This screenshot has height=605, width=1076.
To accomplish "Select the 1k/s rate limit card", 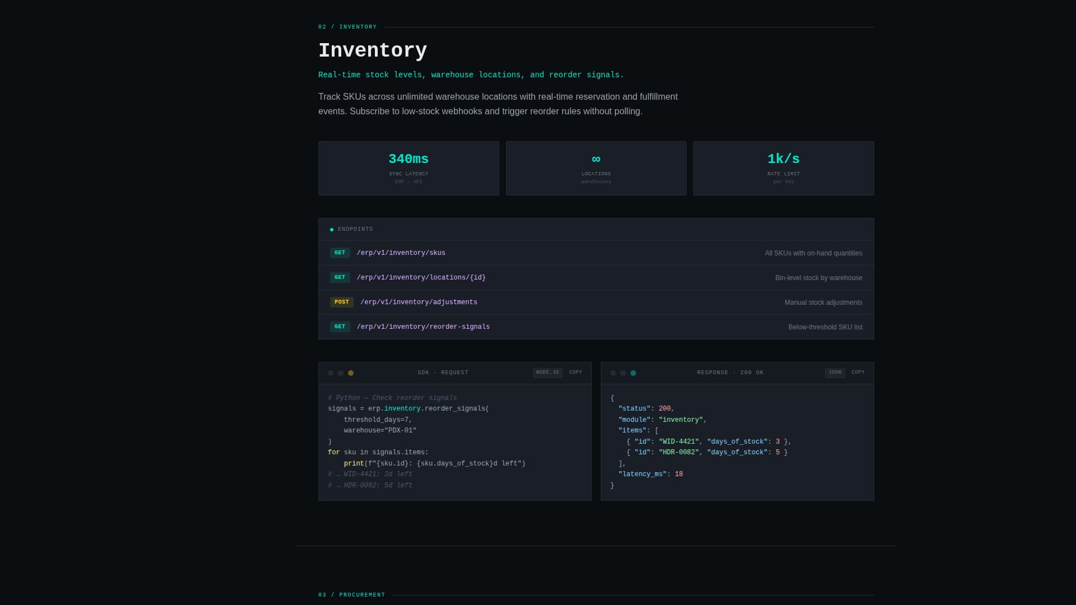I will (783, 169).
